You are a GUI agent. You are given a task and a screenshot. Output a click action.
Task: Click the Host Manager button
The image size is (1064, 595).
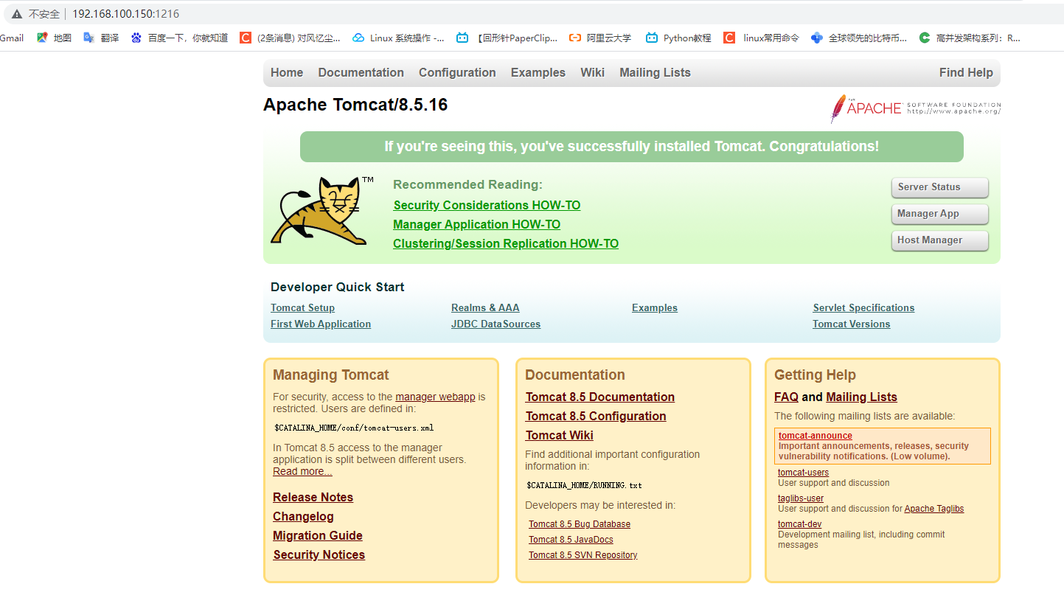pos(940,240)
